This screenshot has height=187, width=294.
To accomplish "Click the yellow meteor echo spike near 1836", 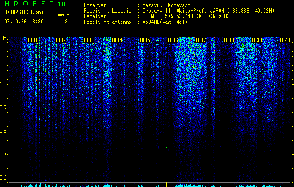I will pos(166,184).
